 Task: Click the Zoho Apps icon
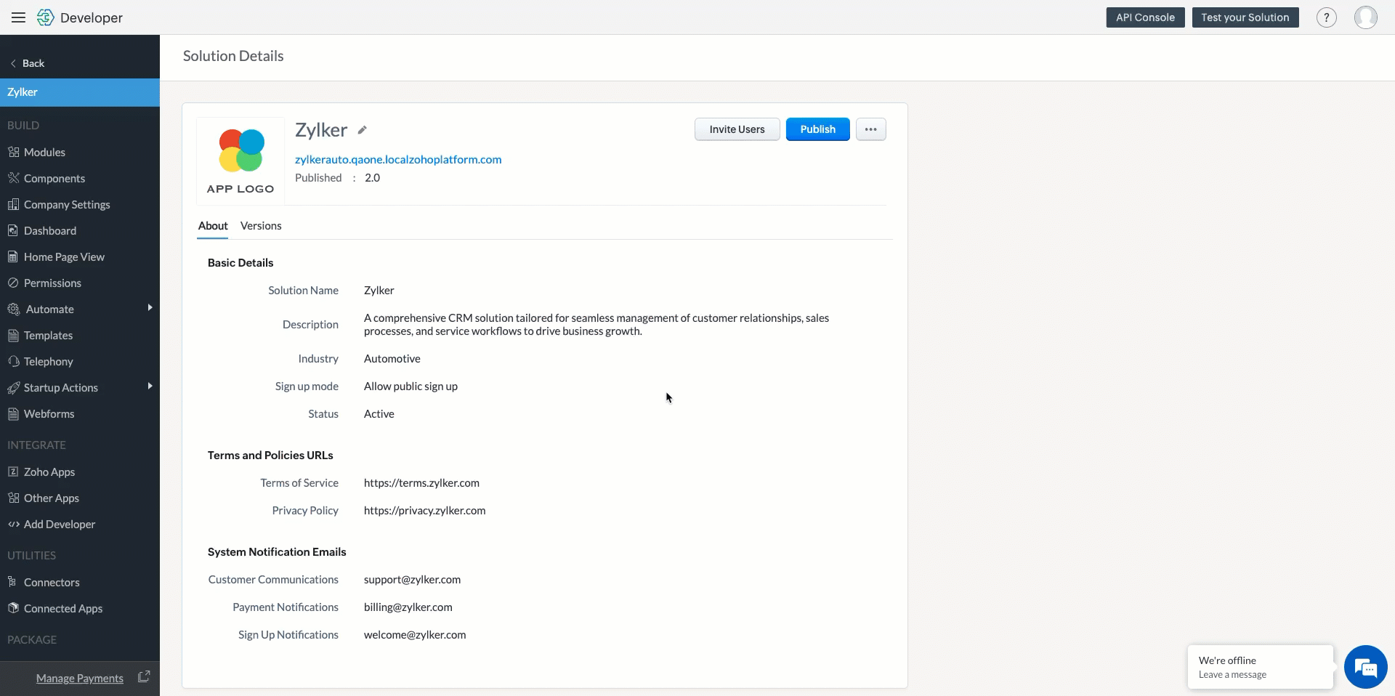pos(13,472)
